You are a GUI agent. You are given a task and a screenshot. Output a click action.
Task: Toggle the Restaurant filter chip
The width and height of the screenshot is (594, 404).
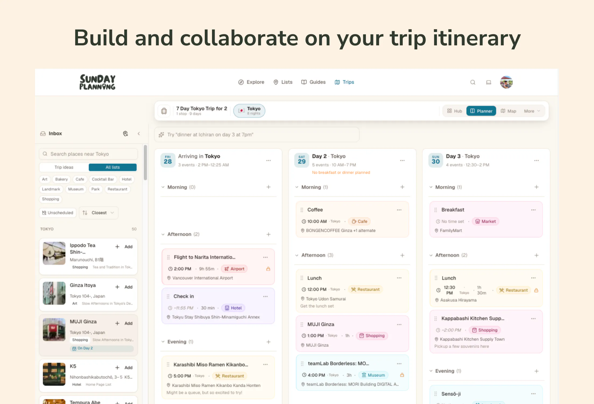[117, 189]
